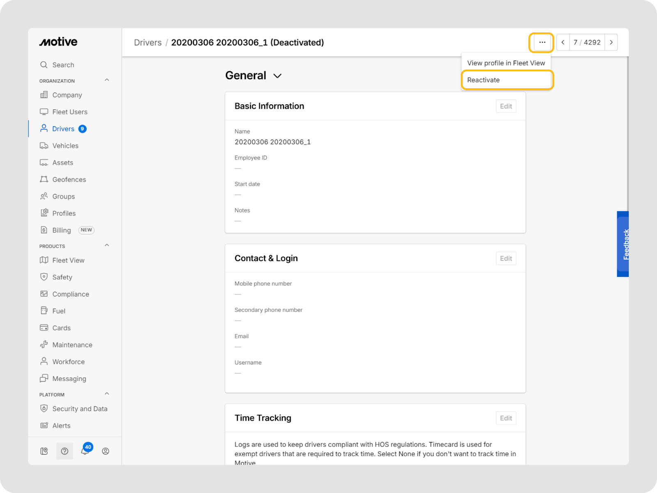This screenshot has width=657, height=493.
Task: Click the notifications bell icon
Action: click(85, 451)
